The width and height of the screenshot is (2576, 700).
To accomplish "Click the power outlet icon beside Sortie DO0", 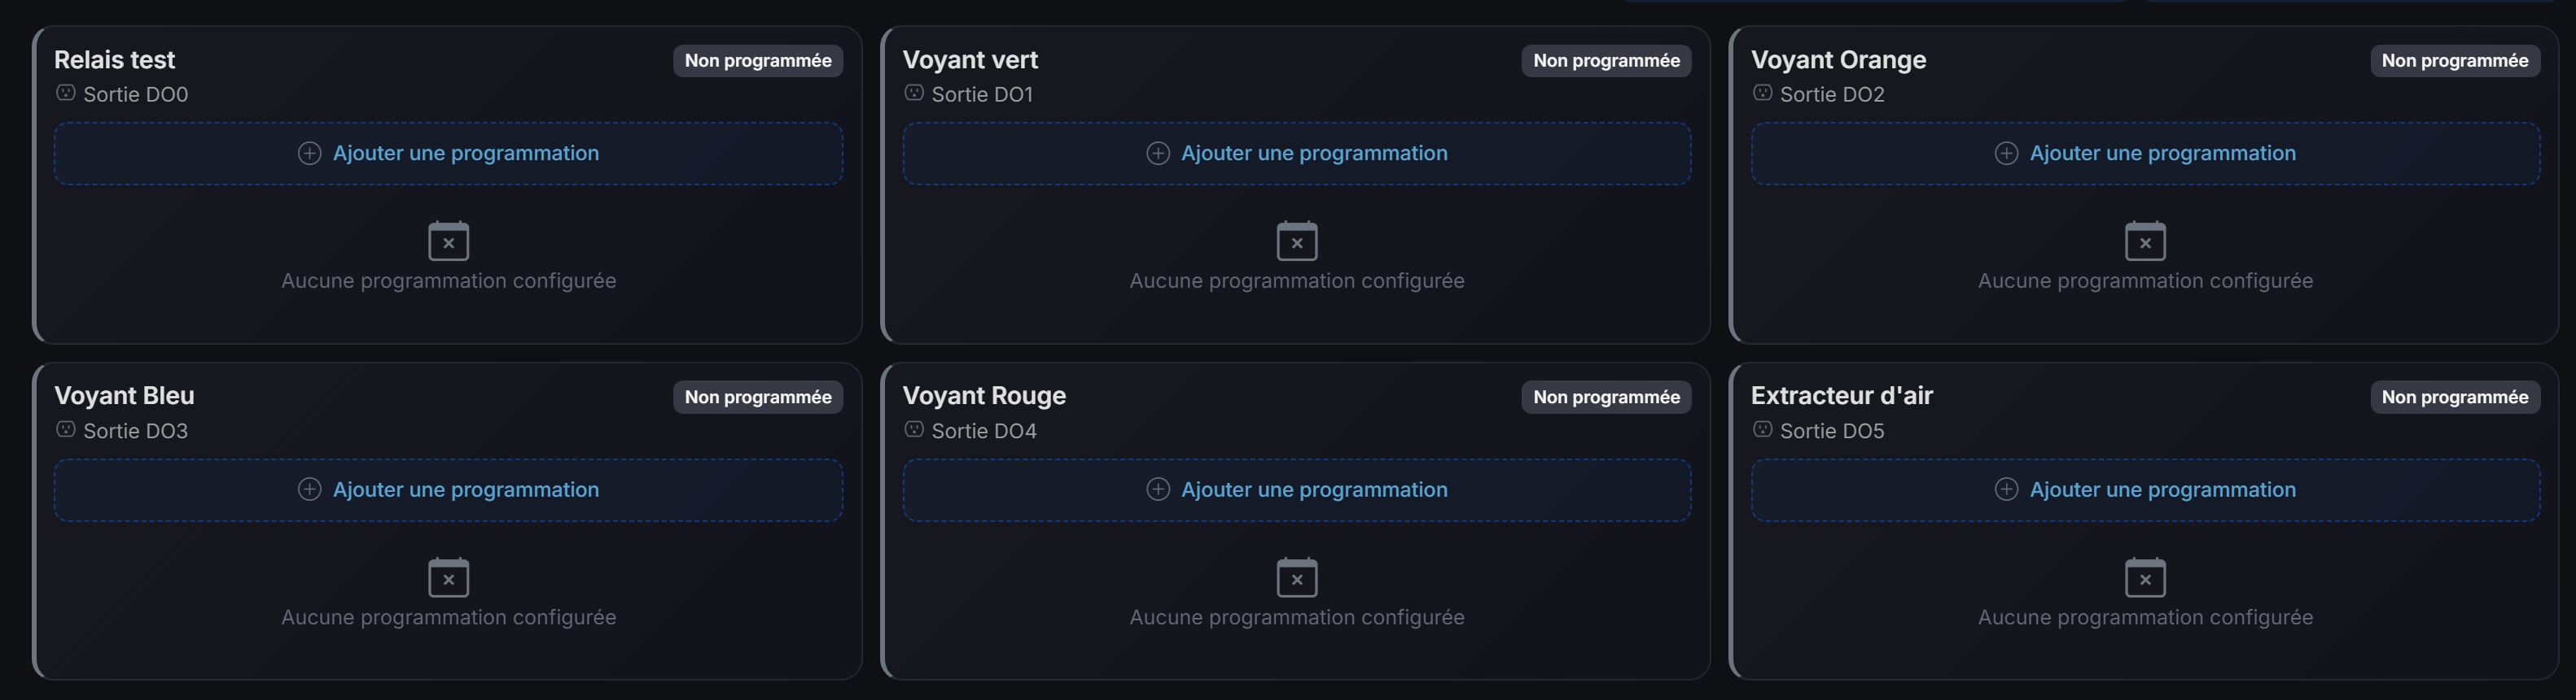I will pos(65,93).
